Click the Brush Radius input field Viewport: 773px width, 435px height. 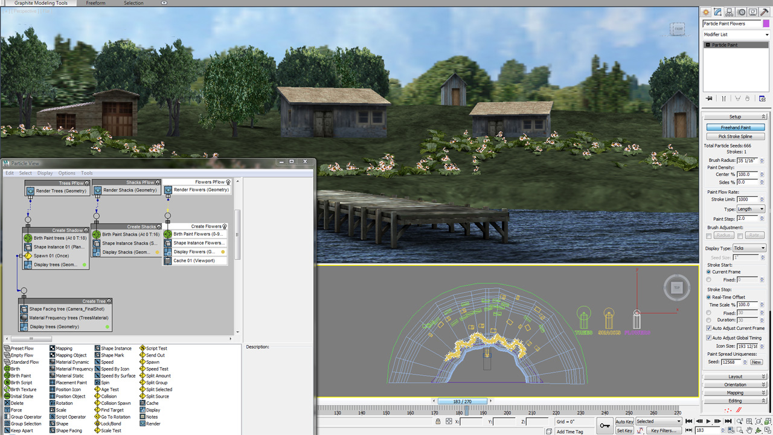point(747,160)
